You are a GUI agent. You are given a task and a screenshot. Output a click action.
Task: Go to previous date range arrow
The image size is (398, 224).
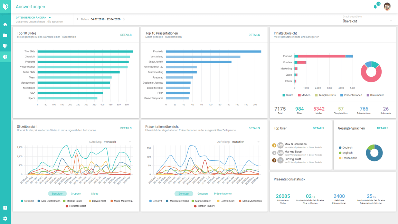point(78,19)
